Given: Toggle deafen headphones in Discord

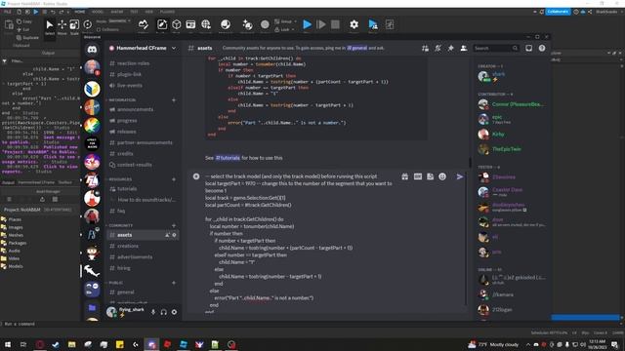Looking at the screenshot, I should click(x=163, y=312).
